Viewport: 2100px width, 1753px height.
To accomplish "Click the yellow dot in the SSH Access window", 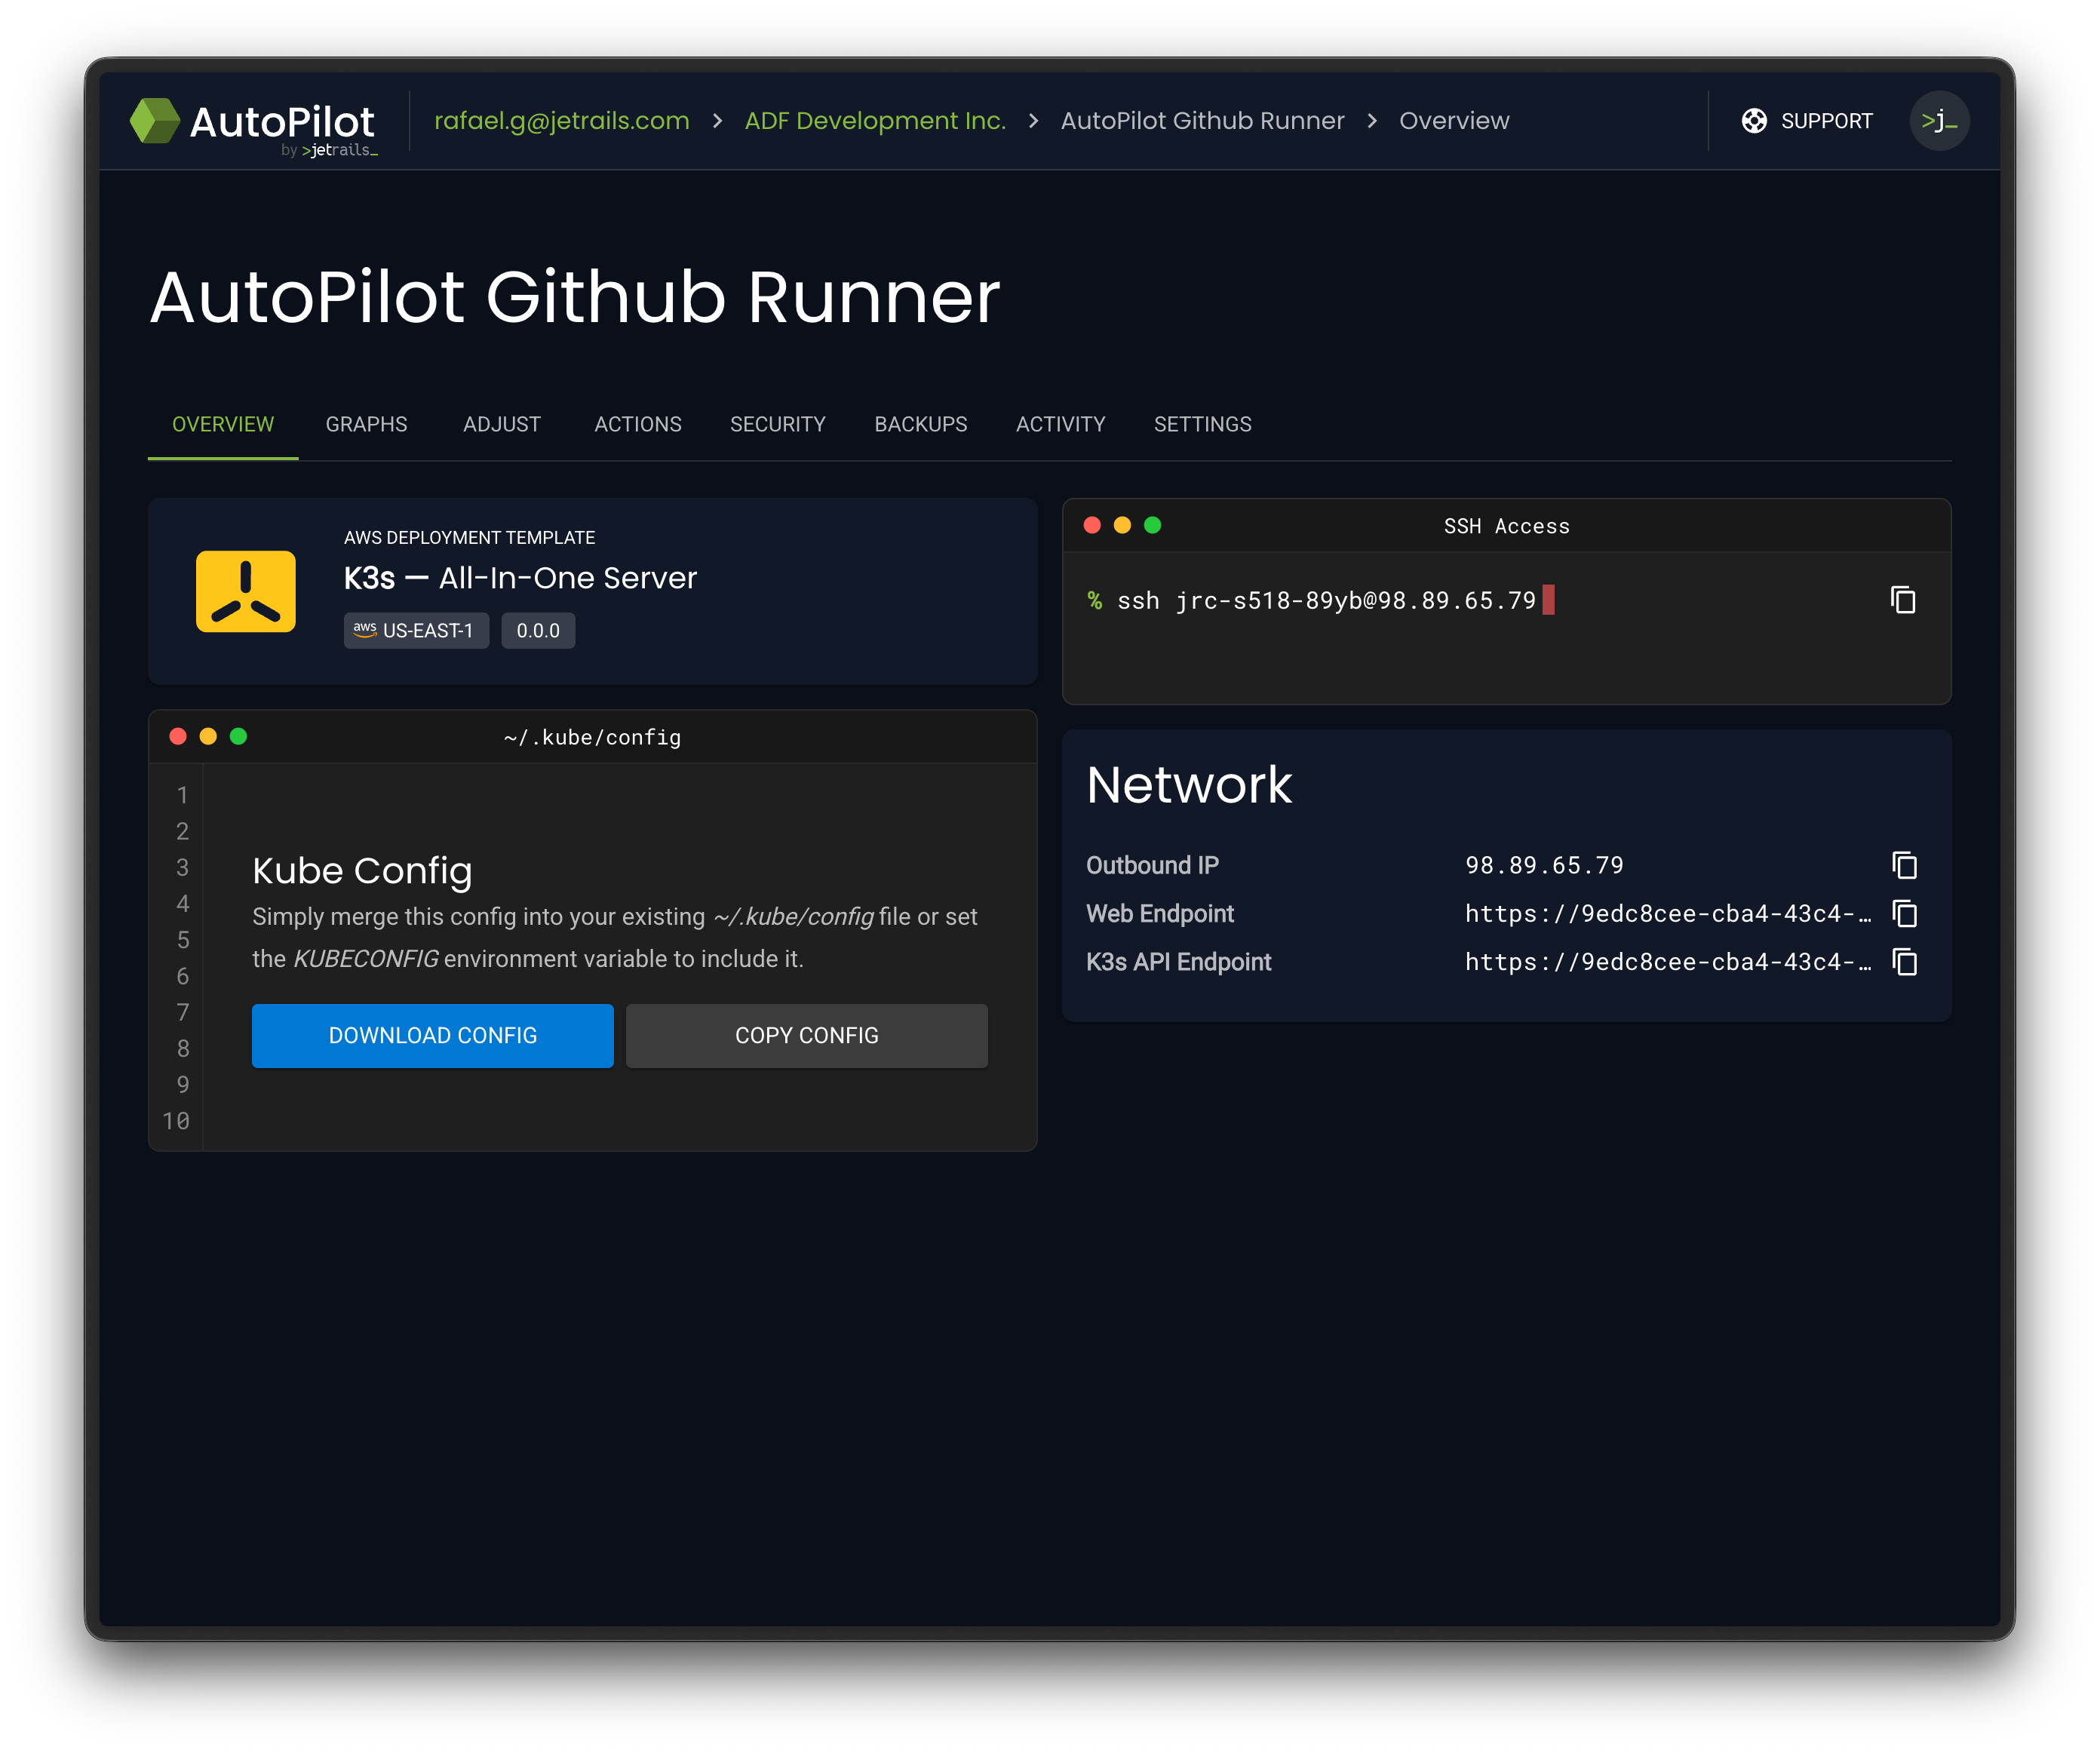I will 1122,525.
